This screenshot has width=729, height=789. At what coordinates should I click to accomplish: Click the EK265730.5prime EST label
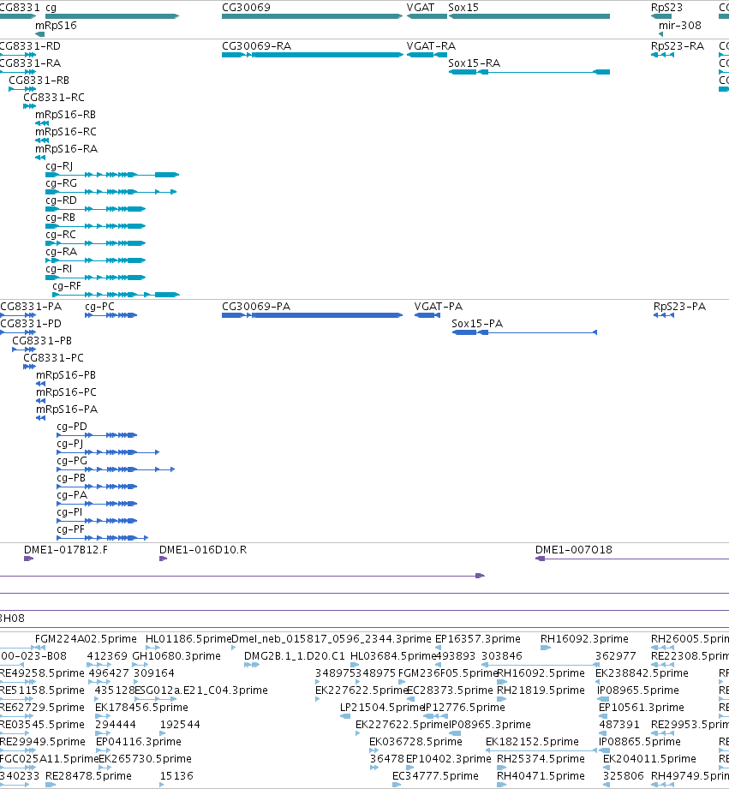[145, 758]
